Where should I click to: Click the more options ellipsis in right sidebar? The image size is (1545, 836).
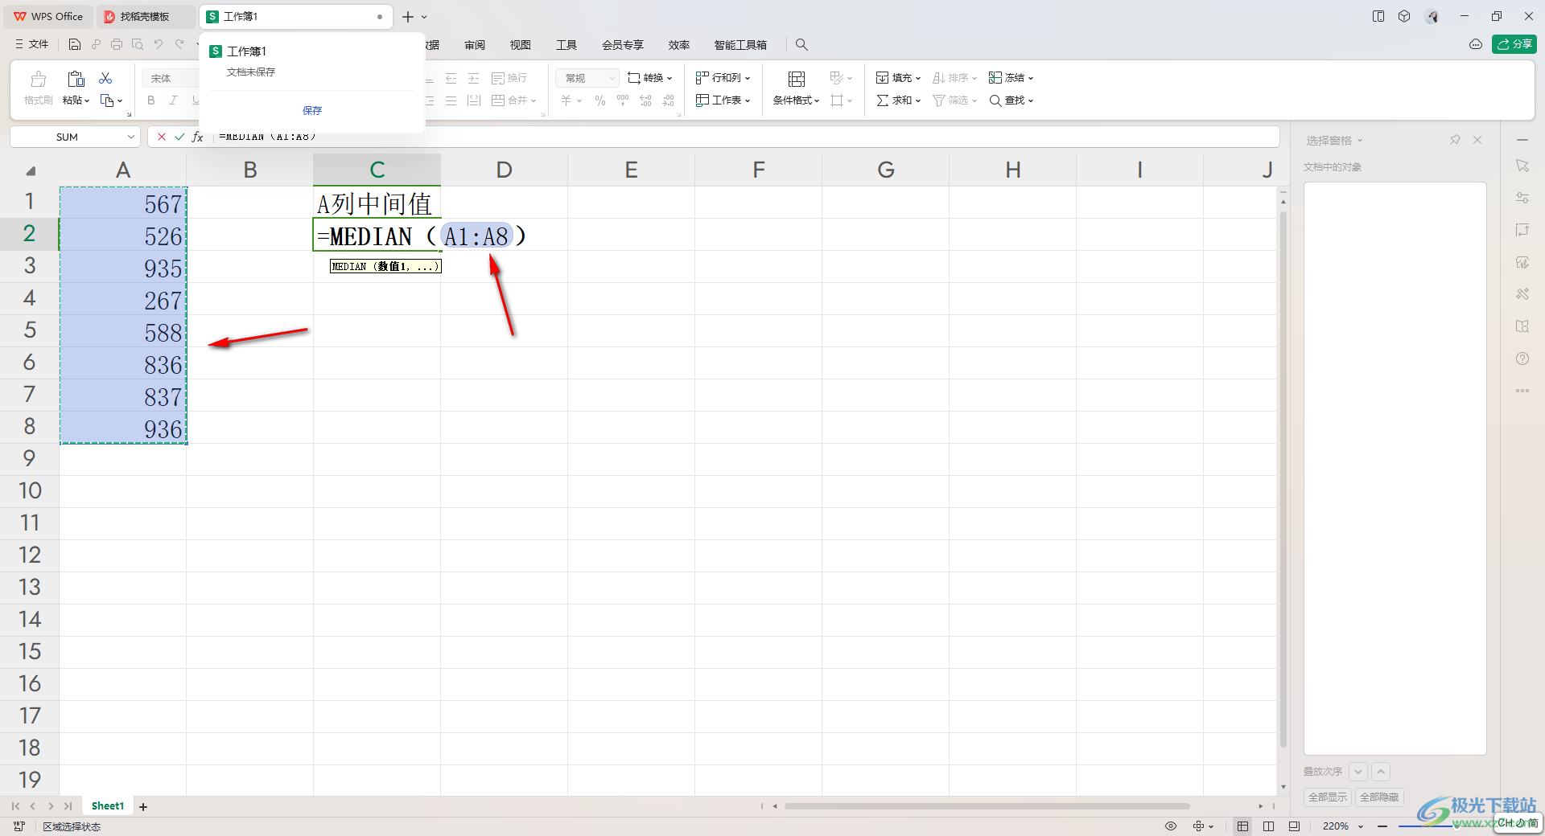[1522, 391]
